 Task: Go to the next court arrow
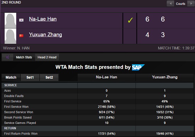tap(191, 4)
